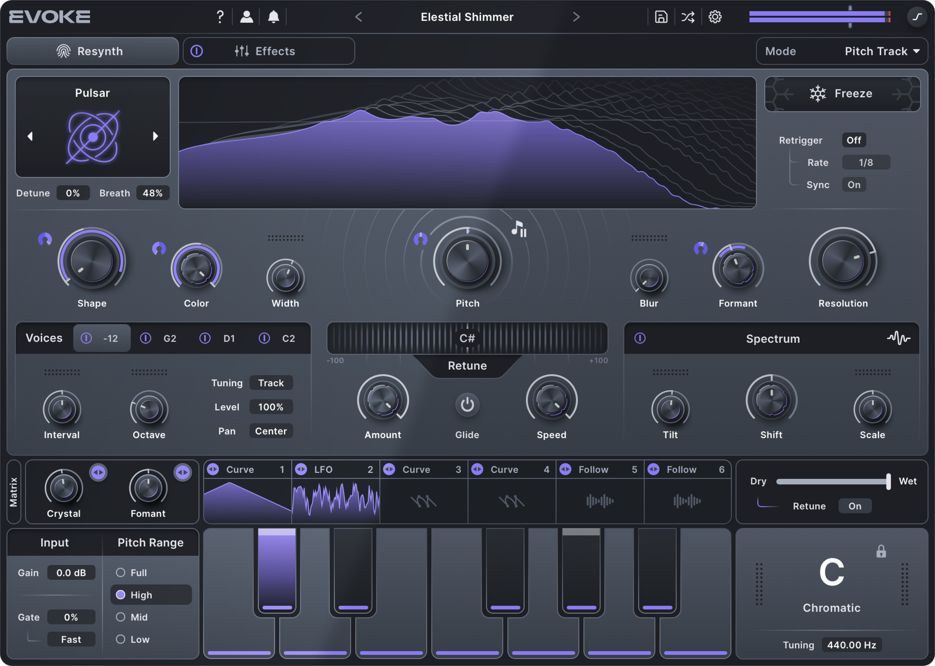Click the help question mark icon

pyautogui.click(x=220, y=17)
